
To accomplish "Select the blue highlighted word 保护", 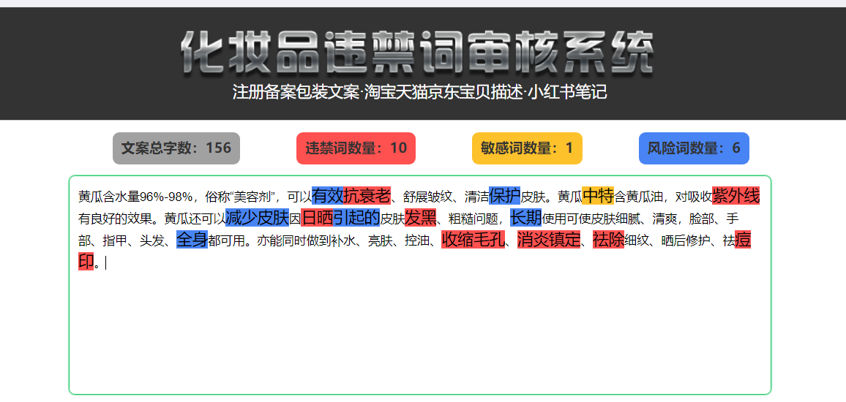I will click(x=504, y=196).
